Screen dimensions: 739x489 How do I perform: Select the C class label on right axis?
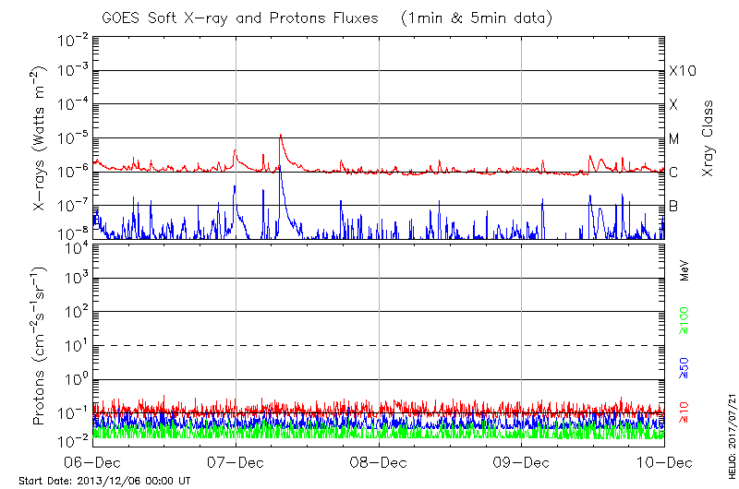[x=673, y=173]
